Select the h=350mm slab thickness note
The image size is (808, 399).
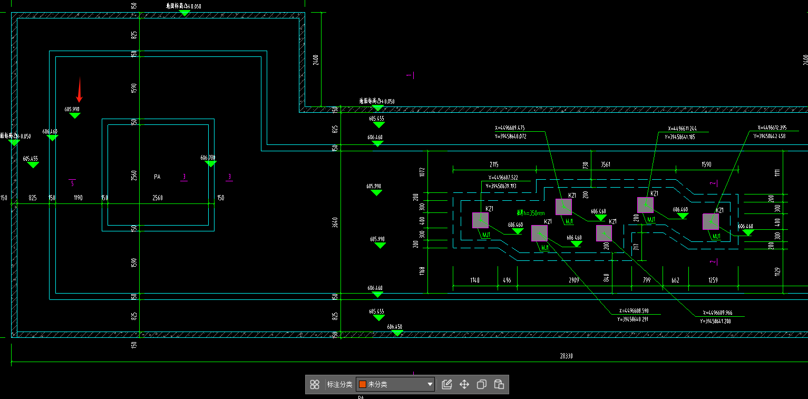pos(530,213)
